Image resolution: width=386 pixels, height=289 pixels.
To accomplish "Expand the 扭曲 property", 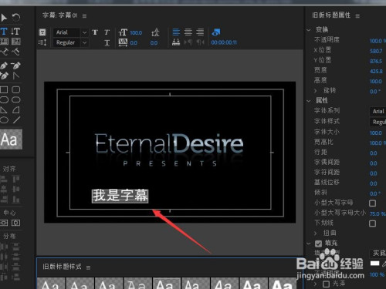I will pyautogui.click(x=316, y=233).
